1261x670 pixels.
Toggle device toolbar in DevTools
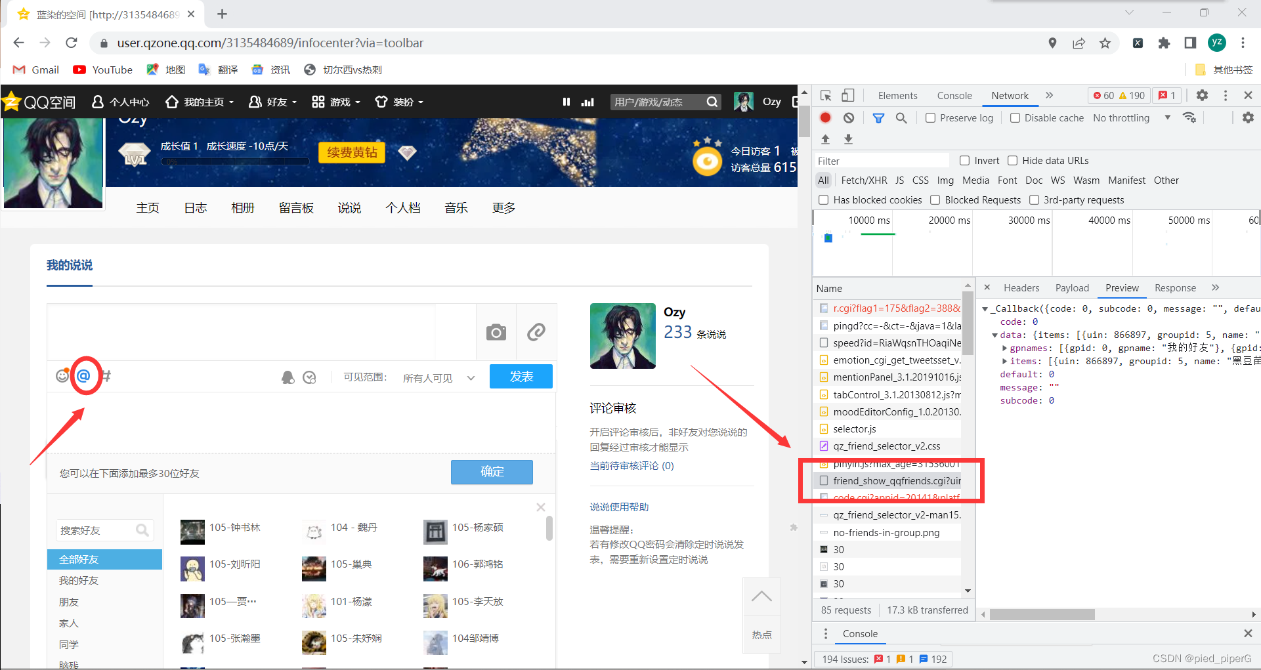(847, 95)
